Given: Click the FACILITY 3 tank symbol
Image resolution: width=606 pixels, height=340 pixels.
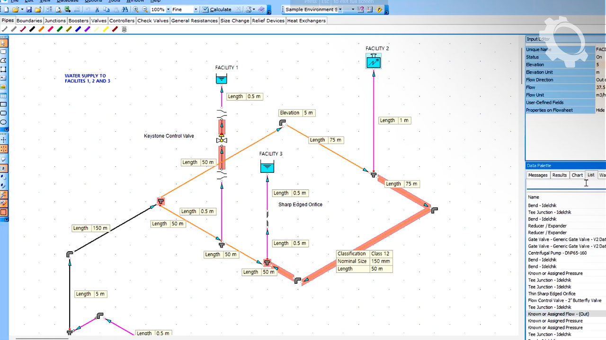Looking at the screenshot, I should [x=267, y=167].
